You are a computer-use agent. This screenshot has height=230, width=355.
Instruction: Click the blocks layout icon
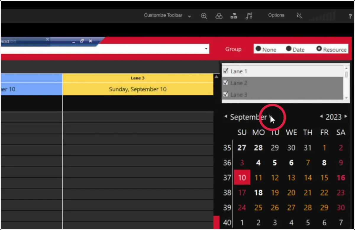point(234,16)
